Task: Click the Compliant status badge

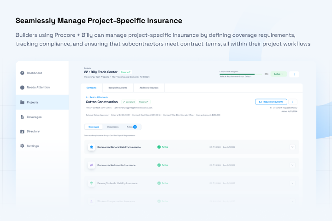Action: [x=129, y=102]
